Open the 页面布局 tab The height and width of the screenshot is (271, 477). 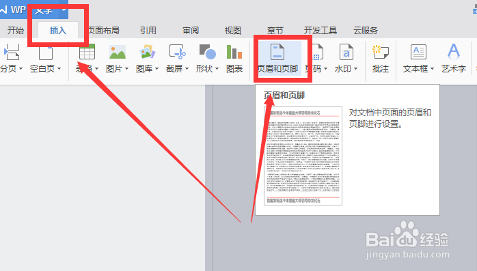click(x=103, y=31)
